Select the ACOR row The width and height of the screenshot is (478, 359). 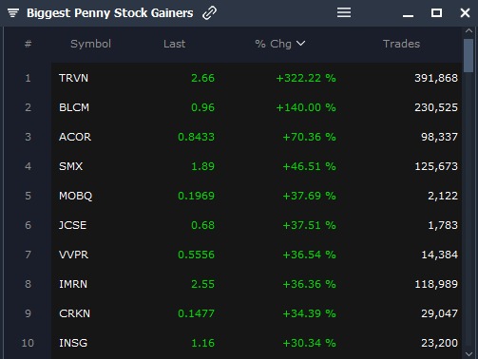pyautogui.click(x=233, y=137)
